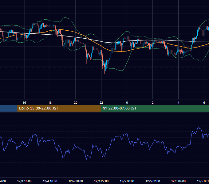209x184 pixels.
Task: Click the '16' hour axis label
Action: 24,103
